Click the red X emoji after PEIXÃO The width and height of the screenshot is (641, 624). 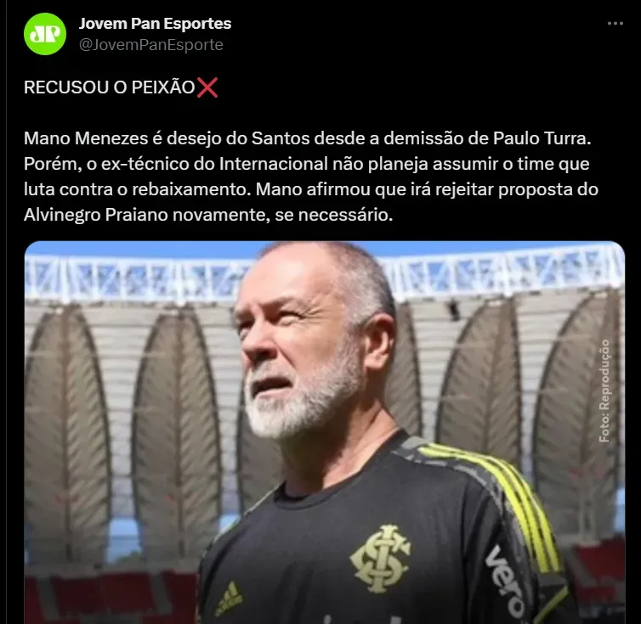pos(207,87)
